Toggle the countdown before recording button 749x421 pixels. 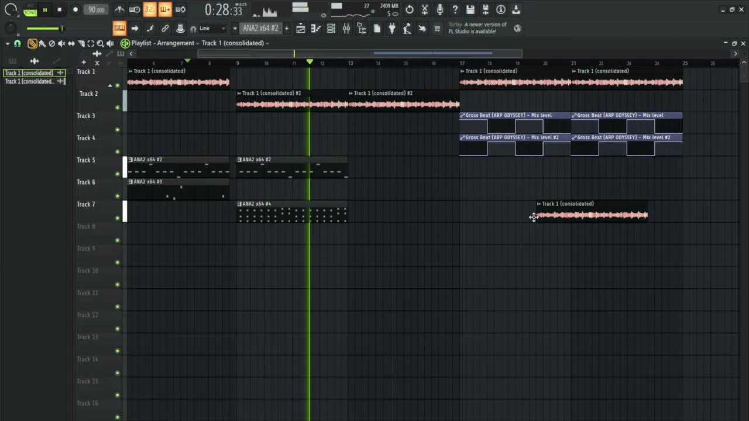pyautogui.click(x=150, y=9)
